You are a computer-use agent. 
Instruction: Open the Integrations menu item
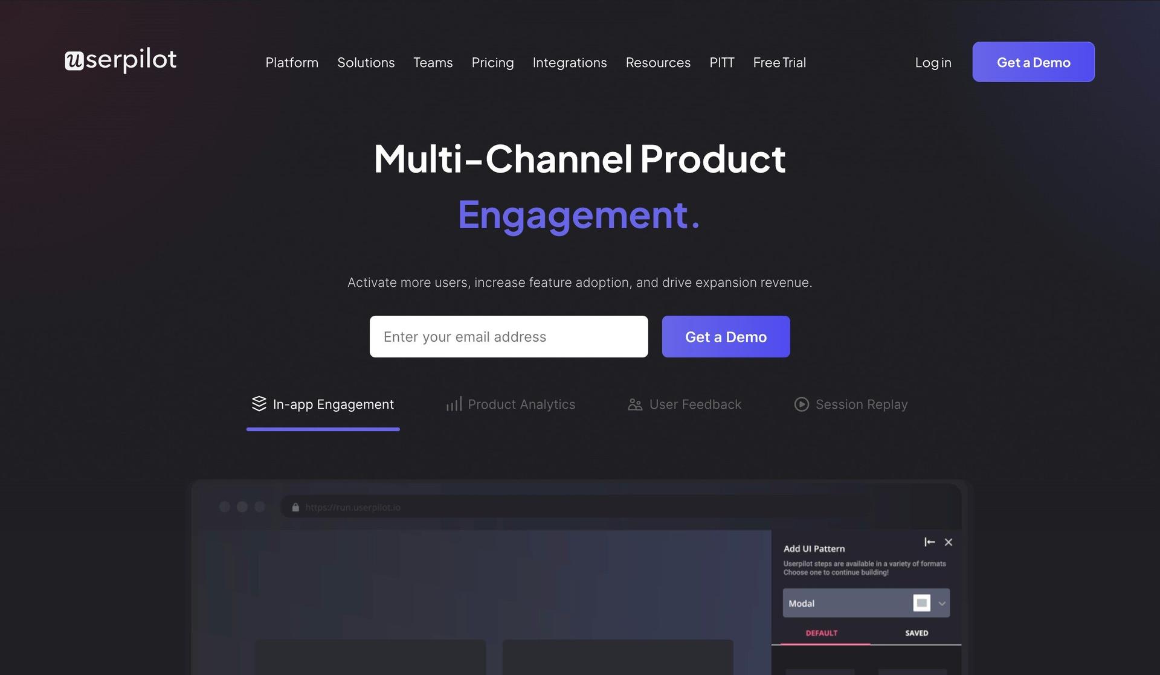[x=570, y=61]
